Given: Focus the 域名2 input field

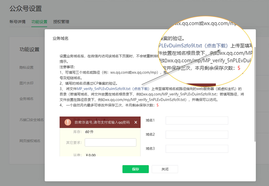Looking at the screenshot, I should pos(197,135).
